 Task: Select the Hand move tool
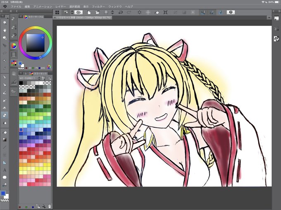(x=5, y=30)
